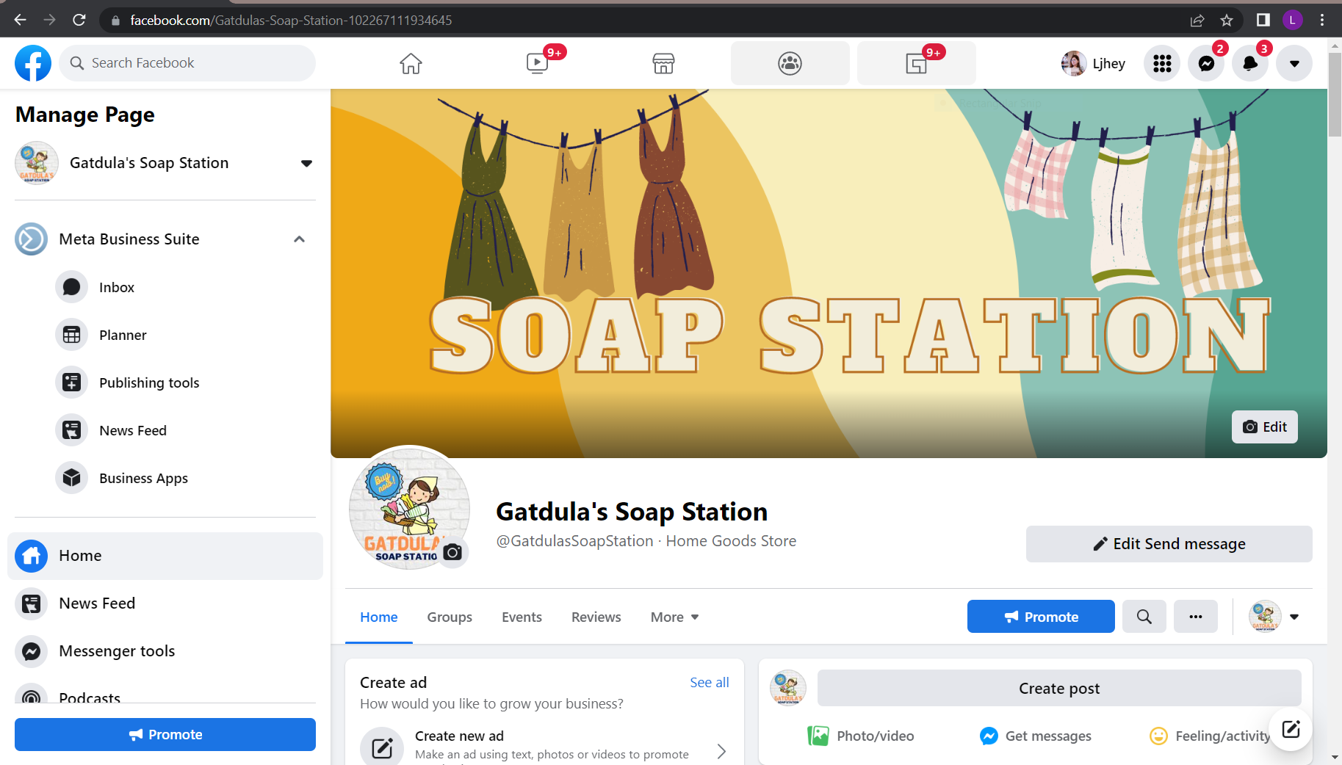Change profile picture via camera icon
The height and width of the screenshot is (765, 1342).
[x=452, y=552]
